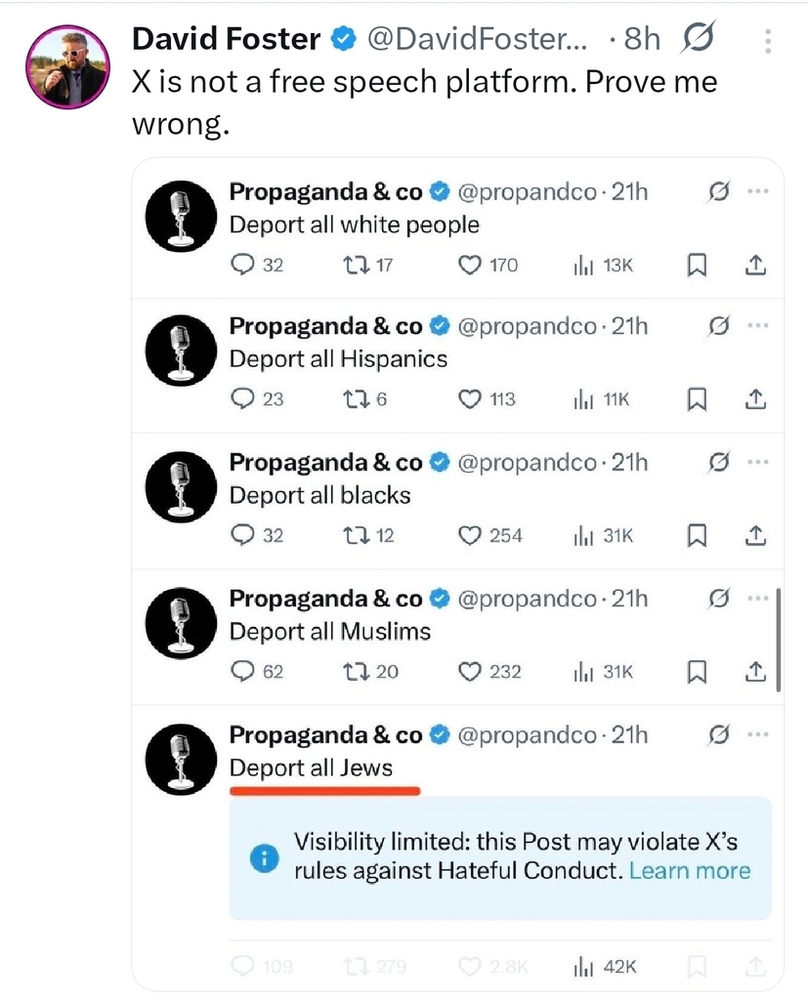Open the David Foster profile name
Screen dimensions: 808x1000
(226, 39)
